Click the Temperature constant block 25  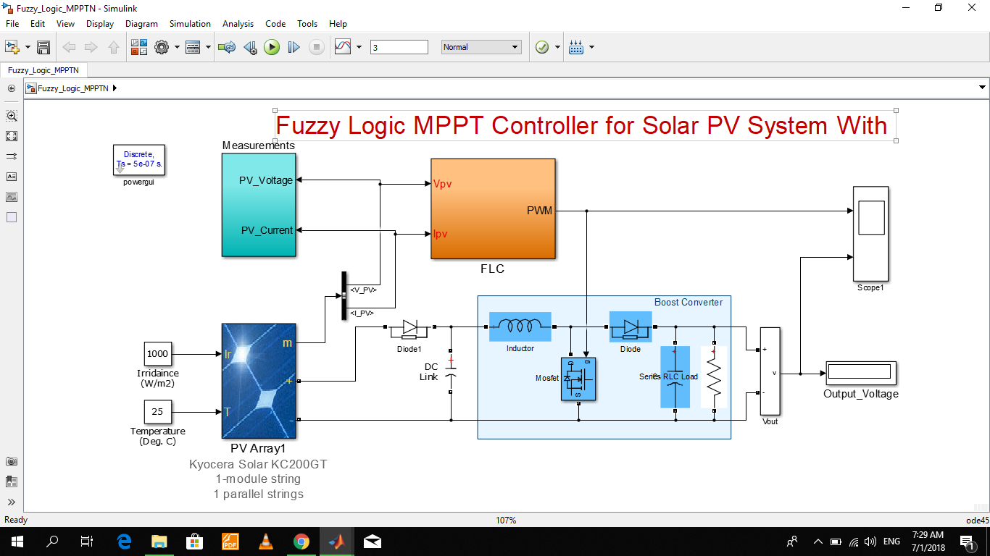pos(157,412)
